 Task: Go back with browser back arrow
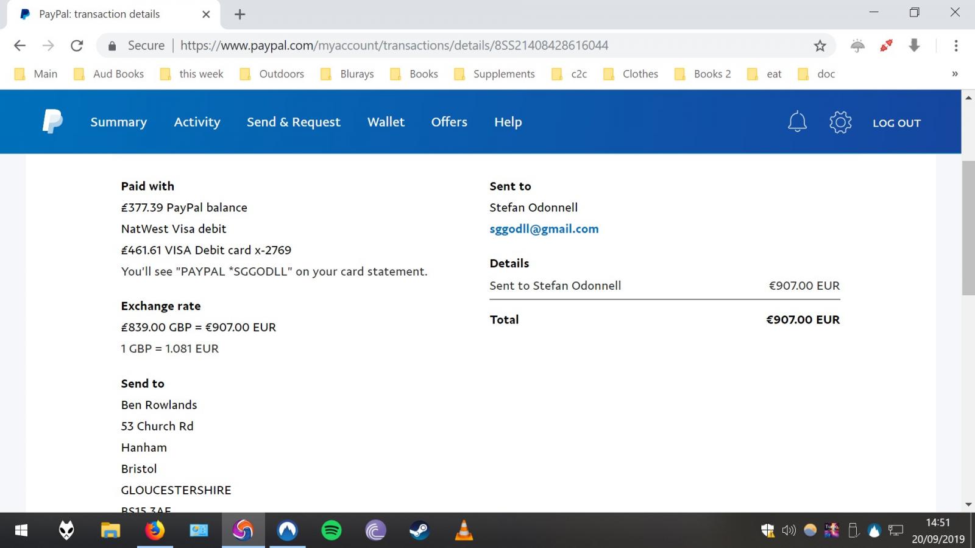pyautogui.click(x=20, y=46)
